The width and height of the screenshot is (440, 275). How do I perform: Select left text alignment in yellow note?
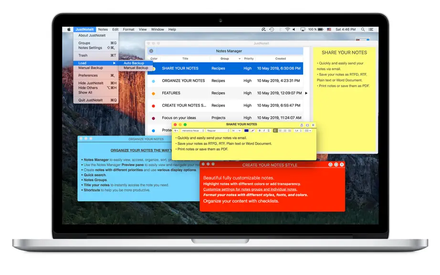click(x=275, y=130)
